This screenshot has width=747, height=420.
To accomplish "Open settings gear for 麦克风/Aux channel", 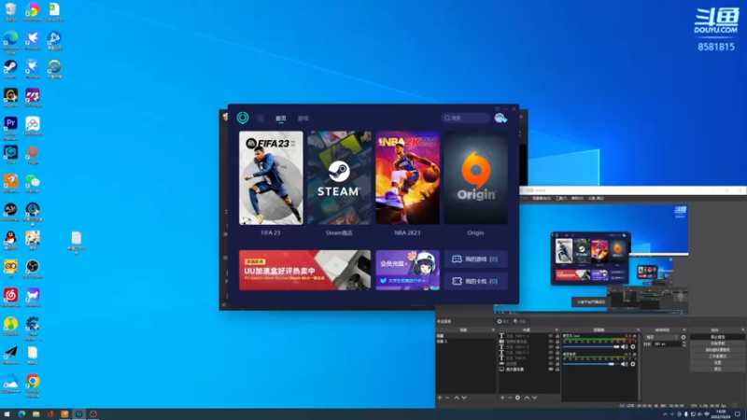I will click(x=633, y=346).
